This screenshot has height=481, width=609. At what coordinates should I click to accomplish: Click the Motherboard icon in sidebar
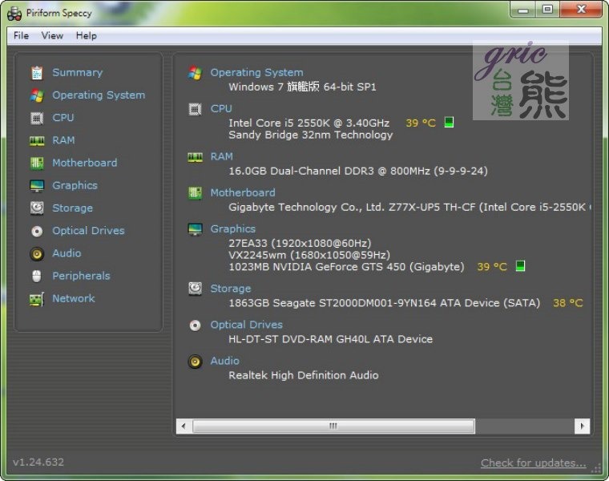click(x=37, y=164)
